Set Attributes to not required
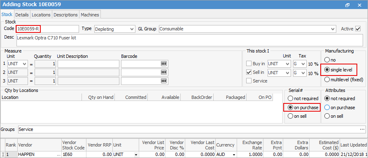Viewport: 368px width, 158px height. pyautogui.click(x=327, y=98)
